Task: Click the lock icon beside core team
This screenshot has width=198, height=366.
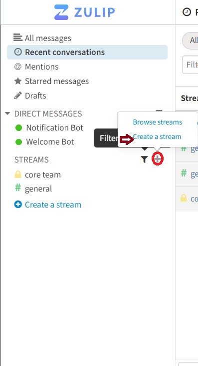Action: coord(18,174)
